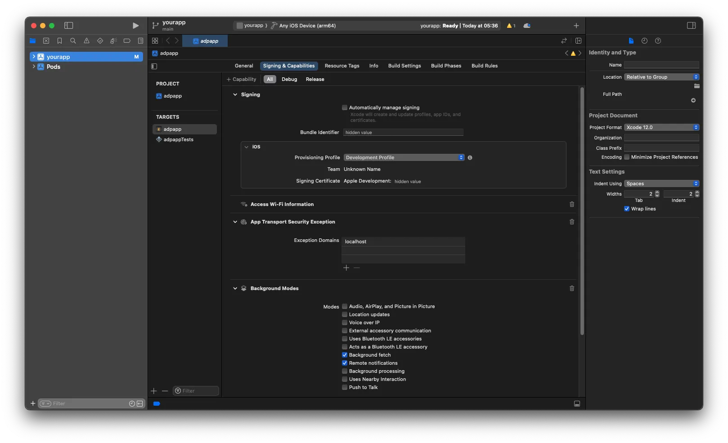Screen dimensions: 728x443
Task: Run the project with the play button
Action: [x=135, y=26]
